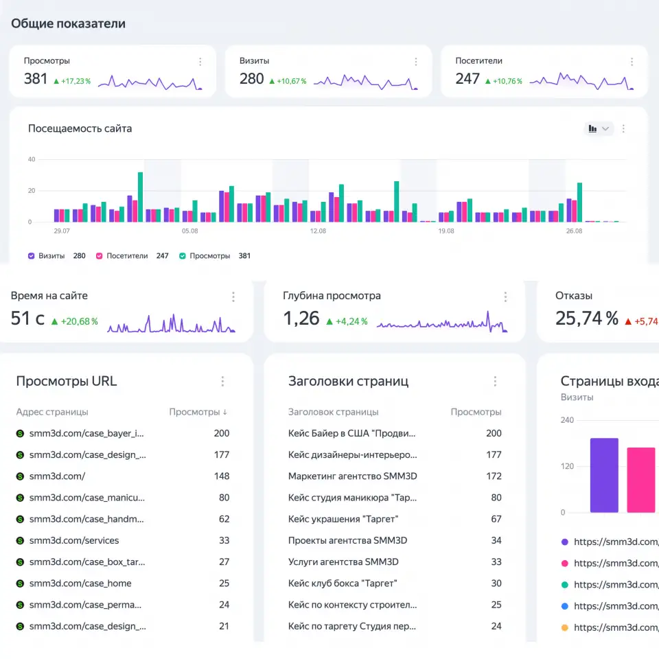Click the Просмотры column header in Заголовки страниц
This screenshot has height=659, width=659.
click(476, 412)
